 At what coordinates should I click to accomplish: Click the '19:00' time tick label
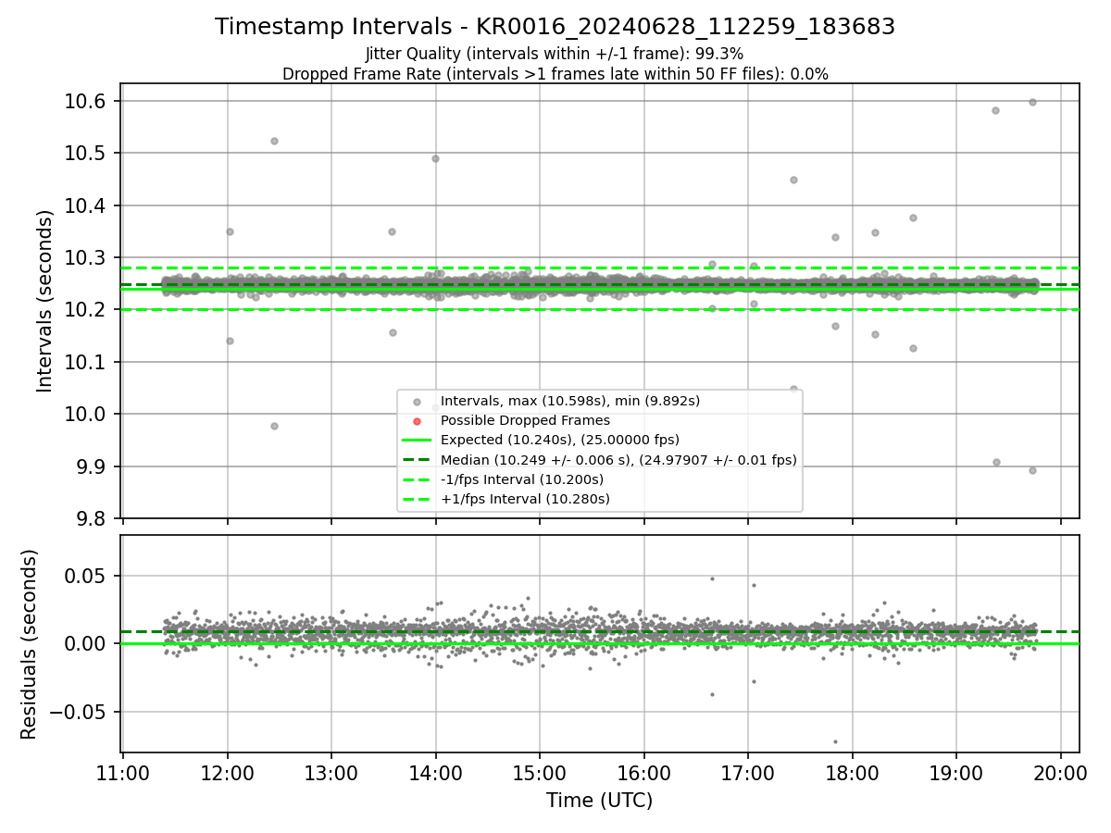(956, 772)
